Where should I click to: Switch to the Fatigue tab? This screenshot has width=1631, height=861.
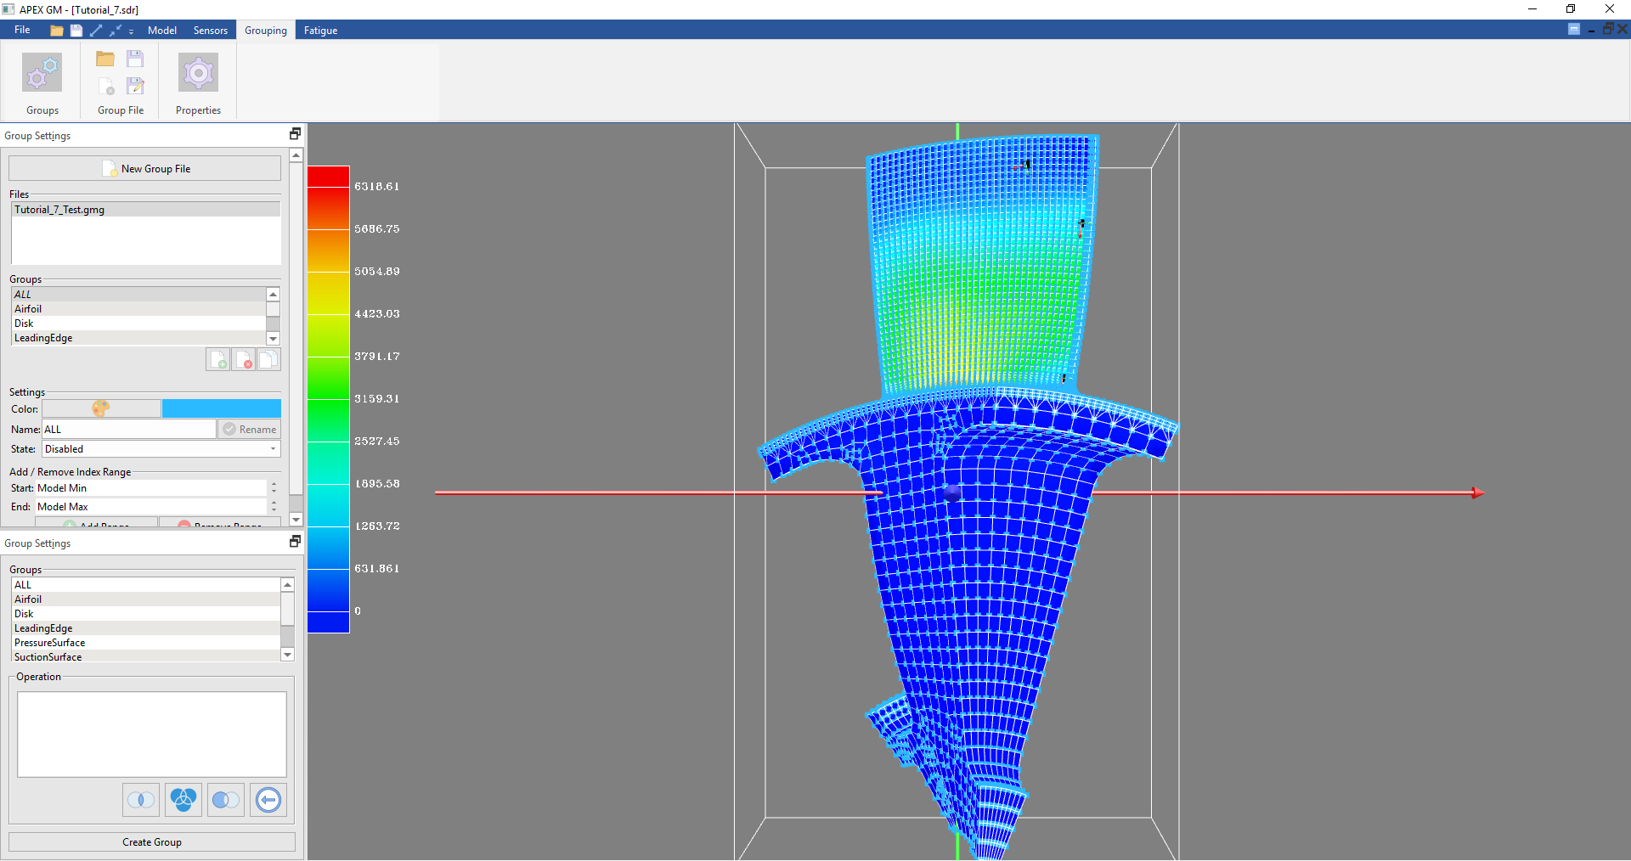[x=321, y=31]
